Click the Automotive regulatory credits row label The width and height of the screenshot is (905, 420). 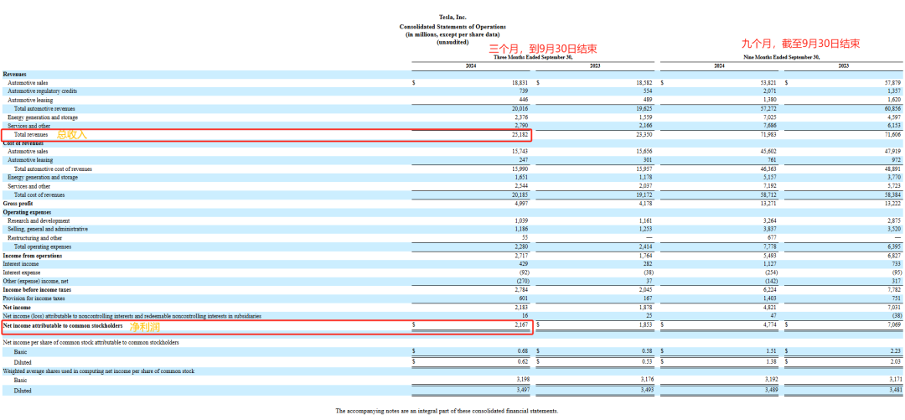point(42,91)
